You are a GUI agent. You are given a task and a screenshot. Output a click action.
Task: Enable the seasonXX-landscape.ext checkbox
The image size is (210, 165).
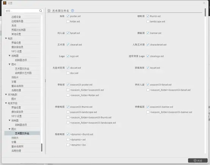(68, 112)
